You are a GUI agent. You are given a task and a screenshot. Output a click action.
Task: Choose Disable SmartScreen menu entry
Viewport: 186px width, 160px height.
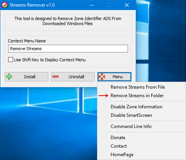[x=131, y=115]
